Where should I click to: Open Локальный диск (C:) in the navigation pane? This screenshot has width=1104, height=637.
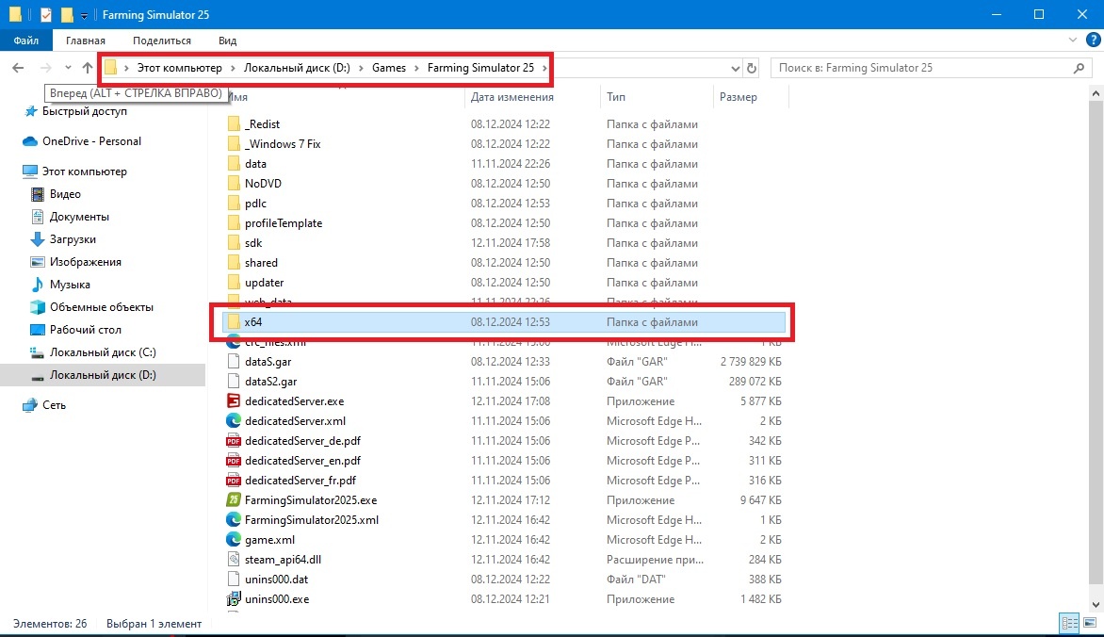tap(103, 351)
